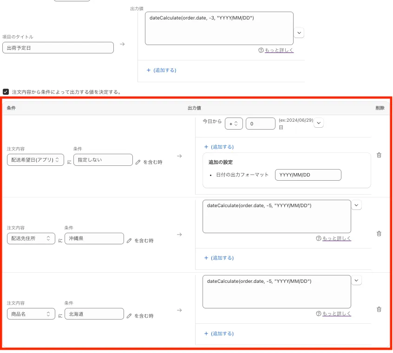
Task: Click (追加する) under the 沖縄県 output
Action: pos(219,258)
